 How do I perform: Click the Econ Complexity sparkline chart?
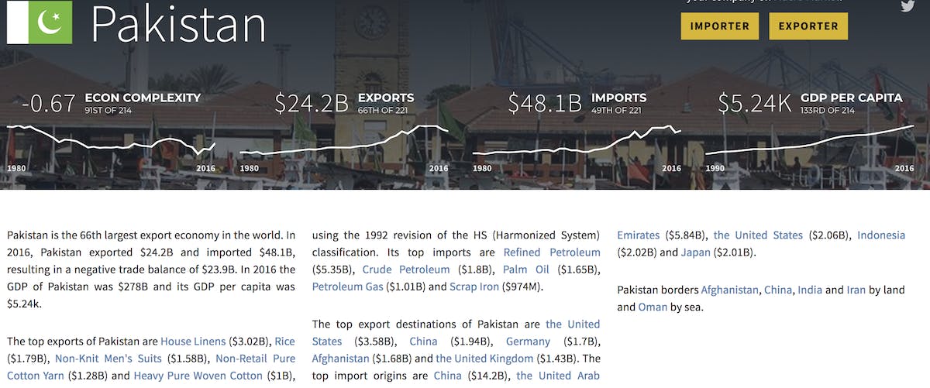[x=111, y=141]
